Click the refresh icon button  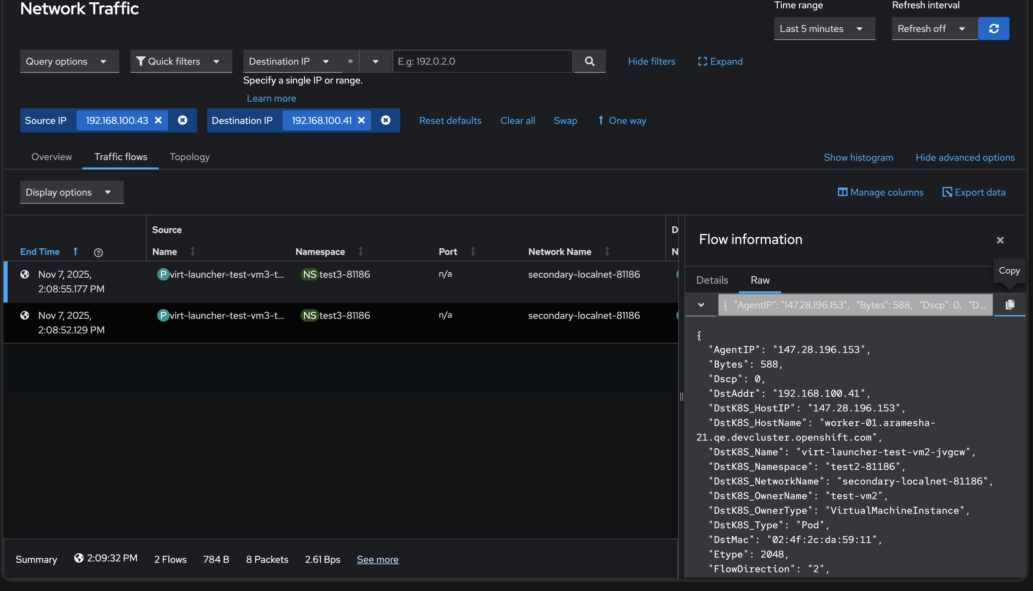point(993,29)
